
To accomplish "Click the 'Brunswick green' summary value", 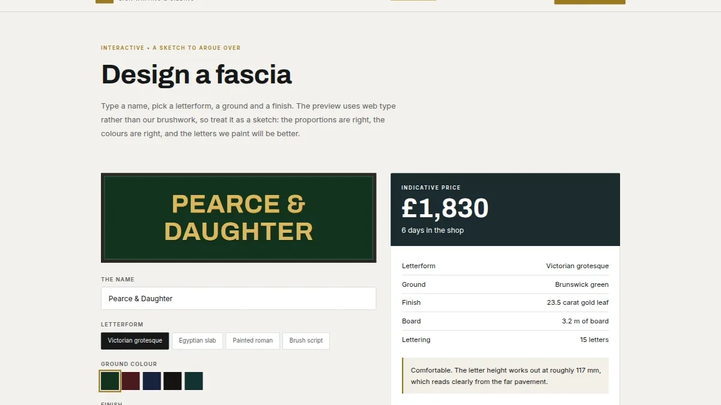I will coord(582,284).
